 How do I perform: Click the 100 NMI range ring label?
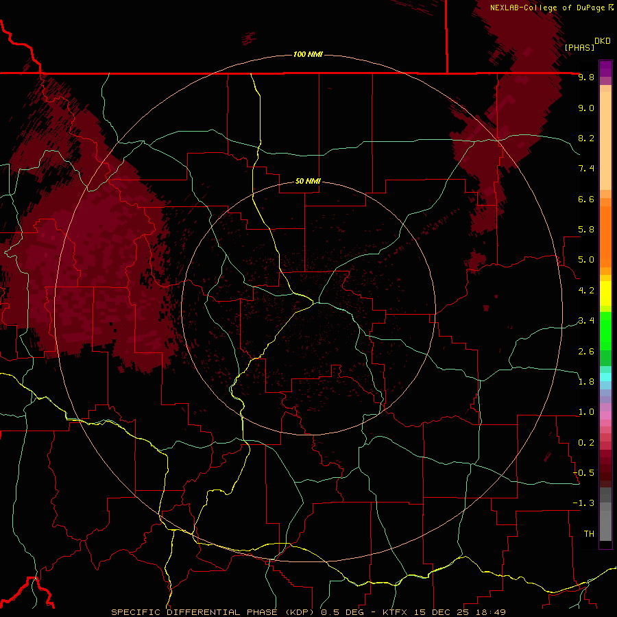click(x=308, y=54)
